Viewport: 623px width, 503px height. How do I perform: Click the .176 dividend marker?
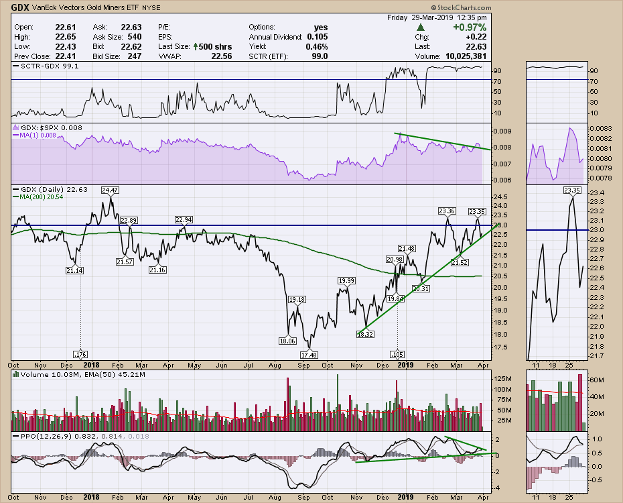point(80,354)
